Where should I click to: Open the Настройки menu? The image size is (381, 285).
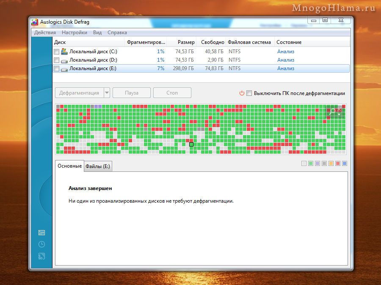(x=74, y=33)
